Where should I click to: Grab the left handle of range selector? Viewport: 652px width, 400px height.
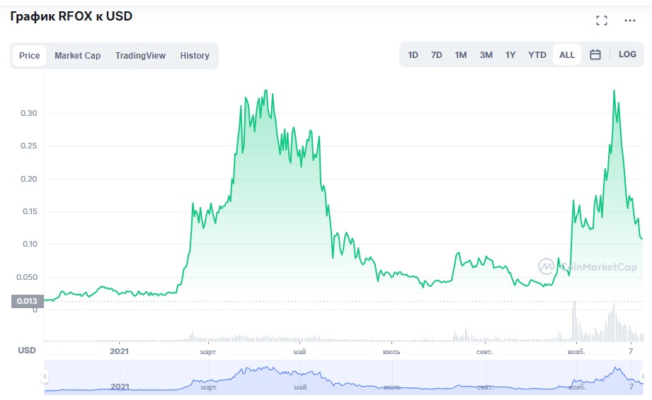click(45, 377)
